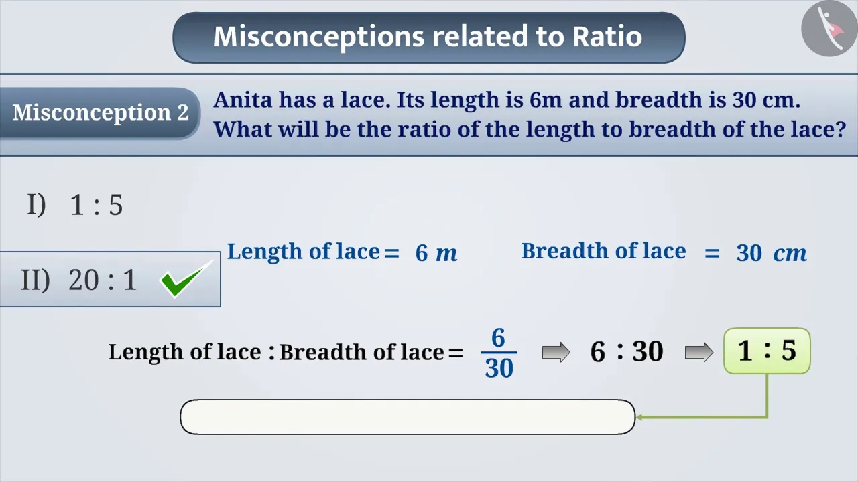This screenshot has height=482, width=858.
Task: Click the Length of lace = 6 m text
Action: (x=342, y=252)
